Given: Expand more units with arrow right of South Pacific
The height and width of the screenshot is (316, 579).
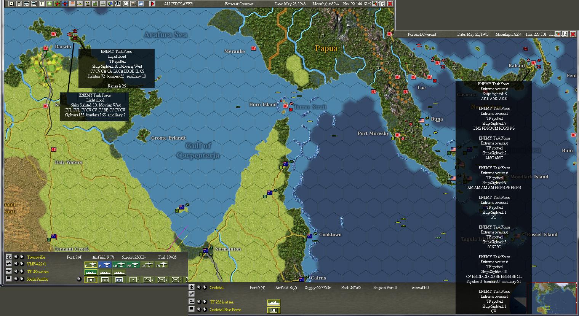Looking at the screenshot, I should pos(79,279).
